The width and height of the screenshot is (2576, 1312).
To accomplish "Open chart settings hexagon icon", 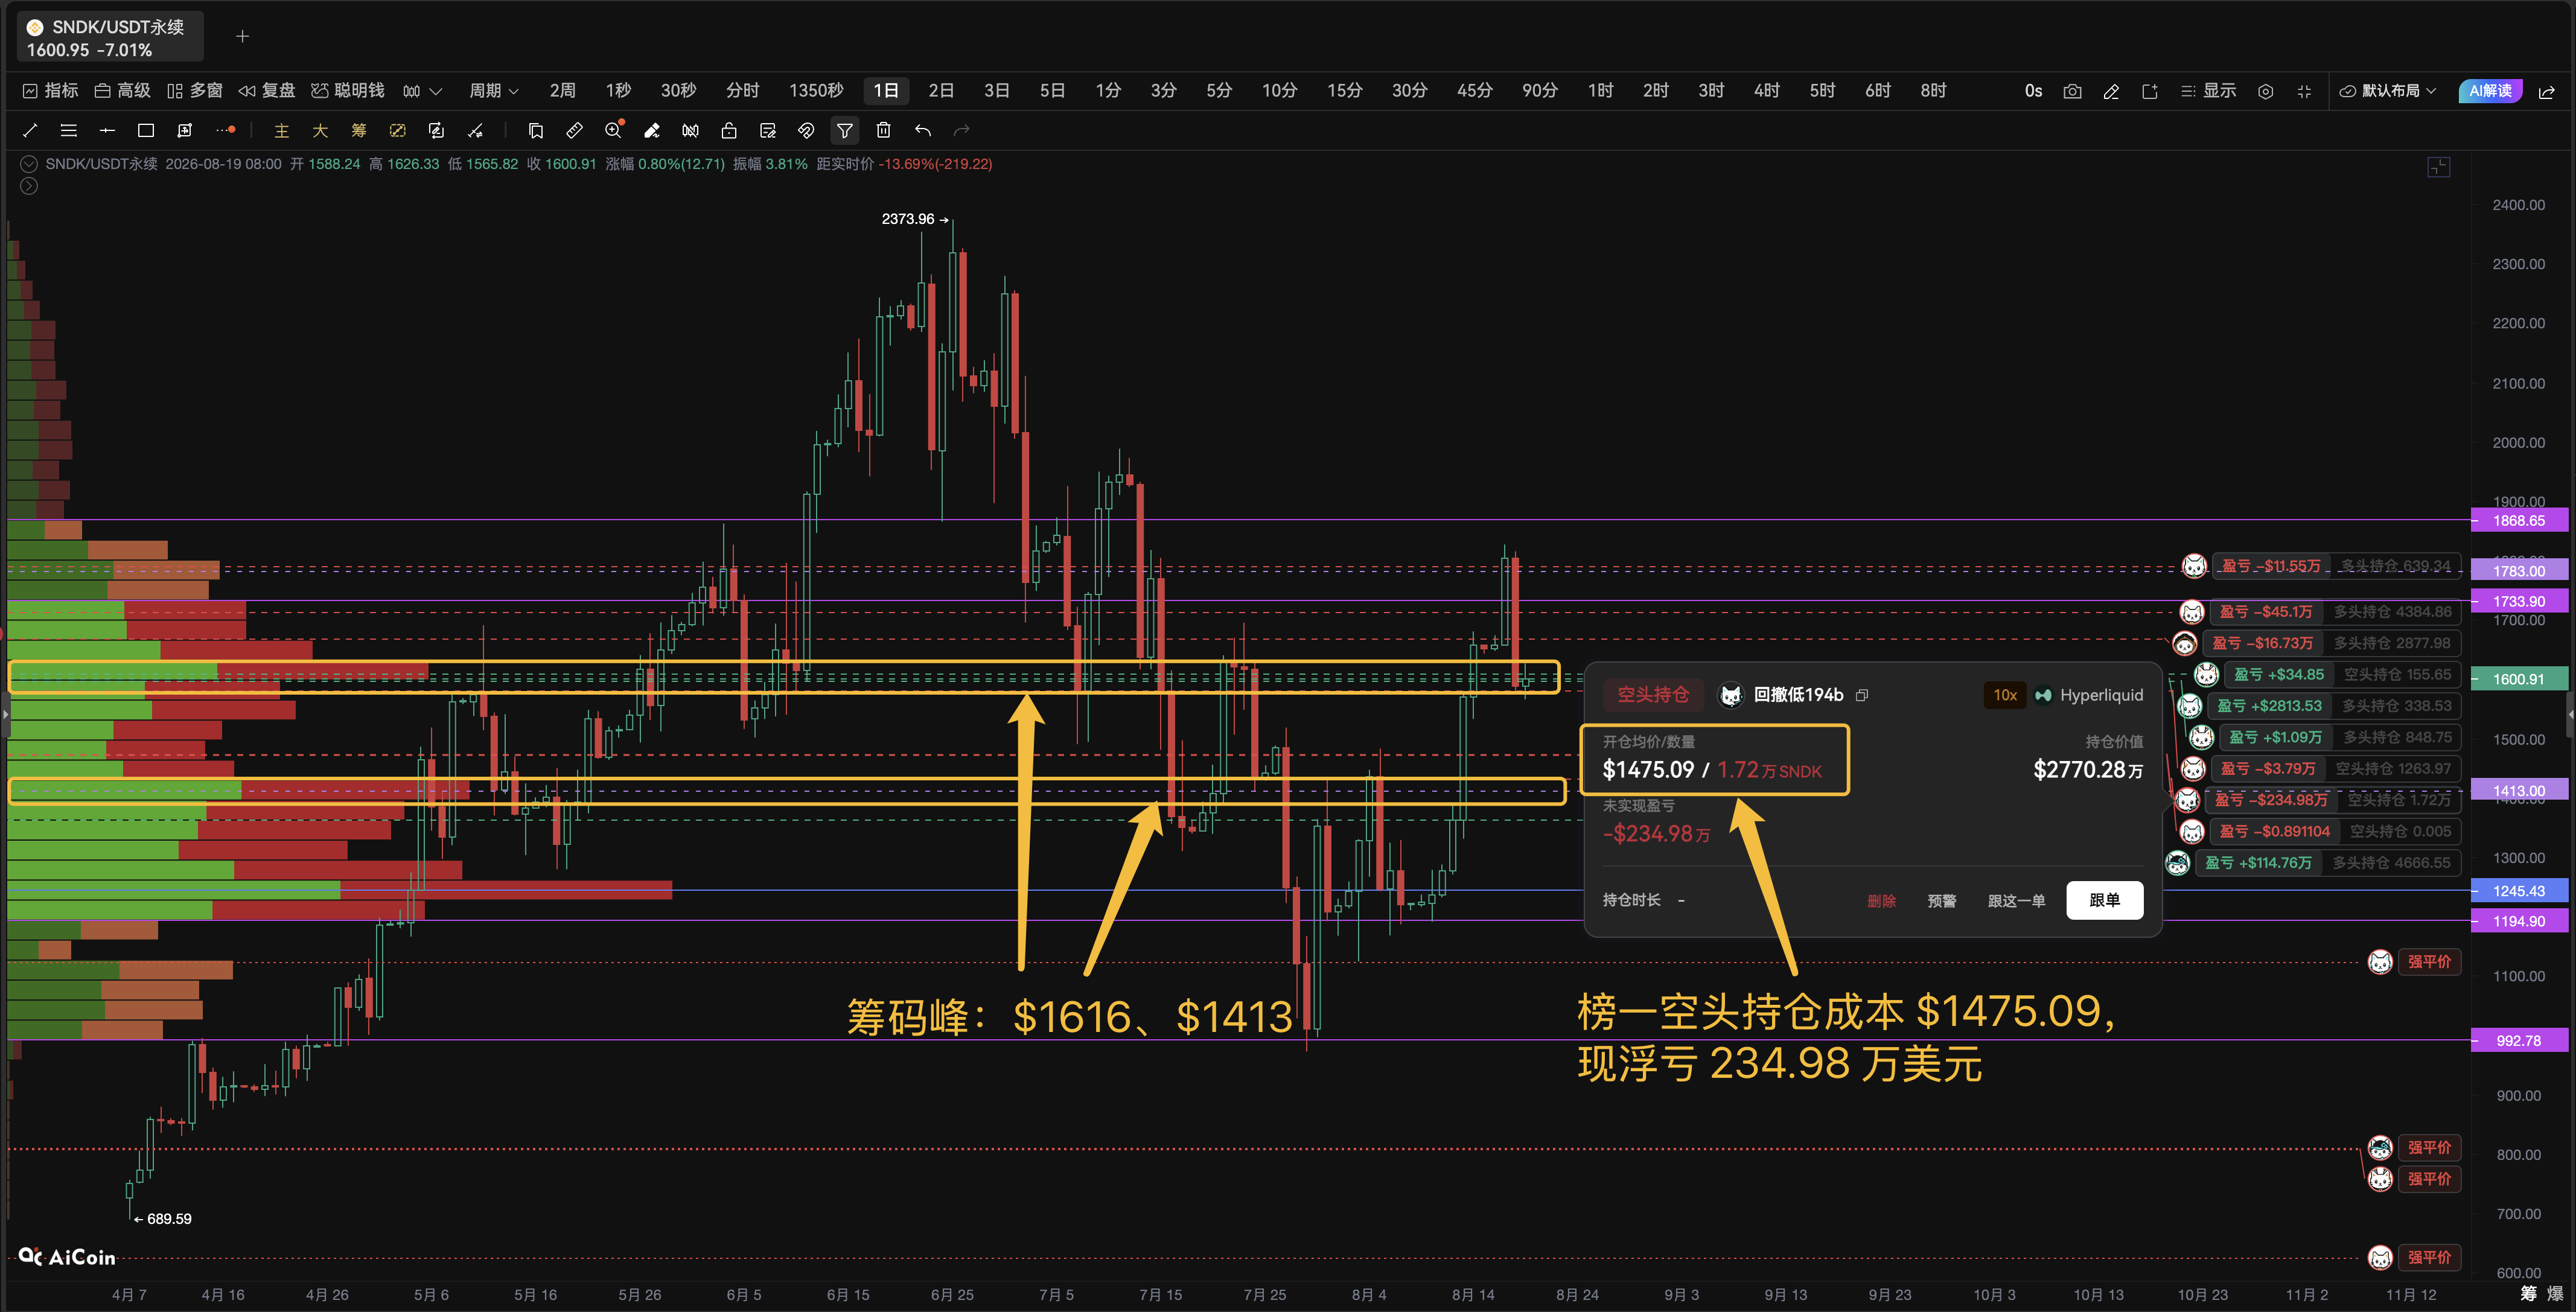I will tap(2266, 91).
